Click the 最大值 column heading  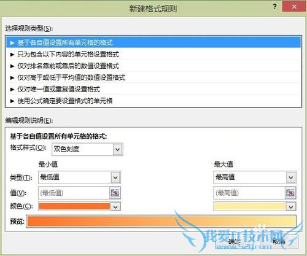(223, 164)
